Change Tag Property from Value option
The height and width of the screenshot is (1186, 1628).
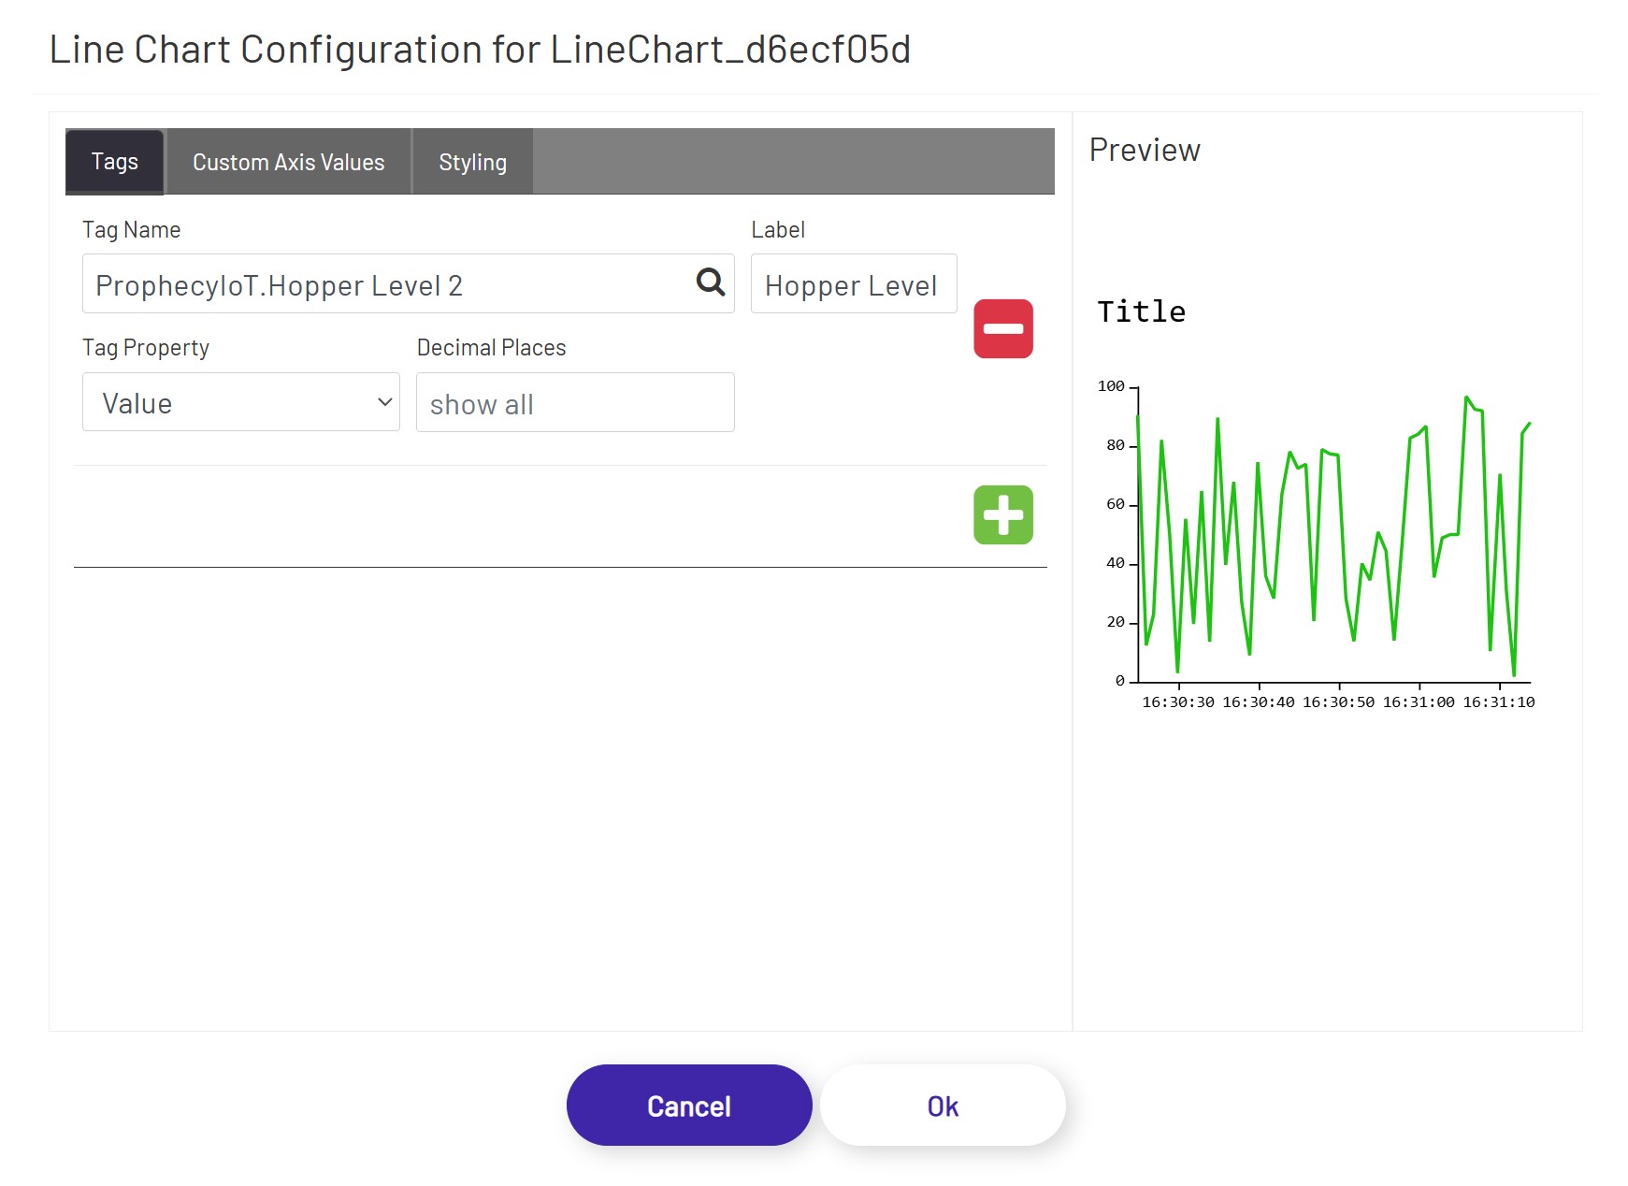(x=240, y=402)
